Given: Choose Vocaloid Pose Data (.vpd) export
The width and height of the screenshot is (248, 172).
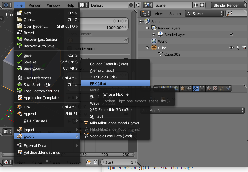Looking at the screenshot, I should pyautogui.click(x=115, y=136).
